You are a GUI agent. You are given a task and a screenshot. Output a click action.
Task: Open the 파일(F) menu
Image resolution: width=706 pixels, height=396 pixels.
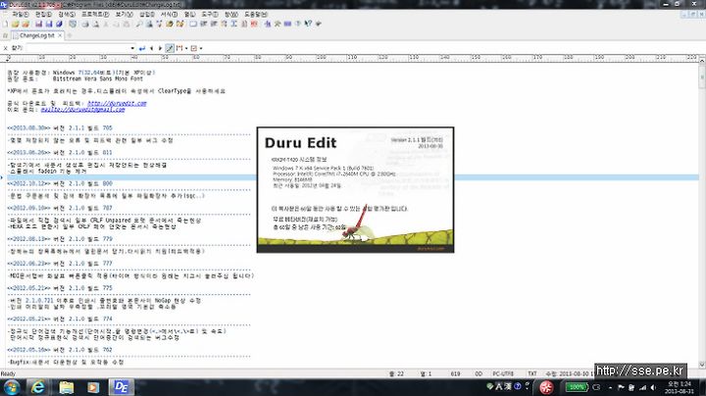point(21,15)
